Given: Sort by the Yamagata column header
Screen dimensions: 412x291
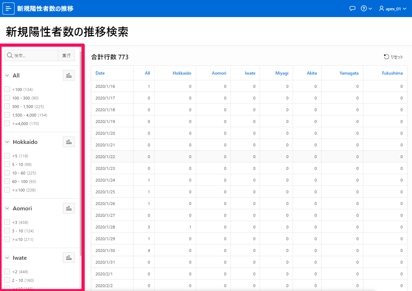Looking at the screenshot, I should [x=349, y=73].
